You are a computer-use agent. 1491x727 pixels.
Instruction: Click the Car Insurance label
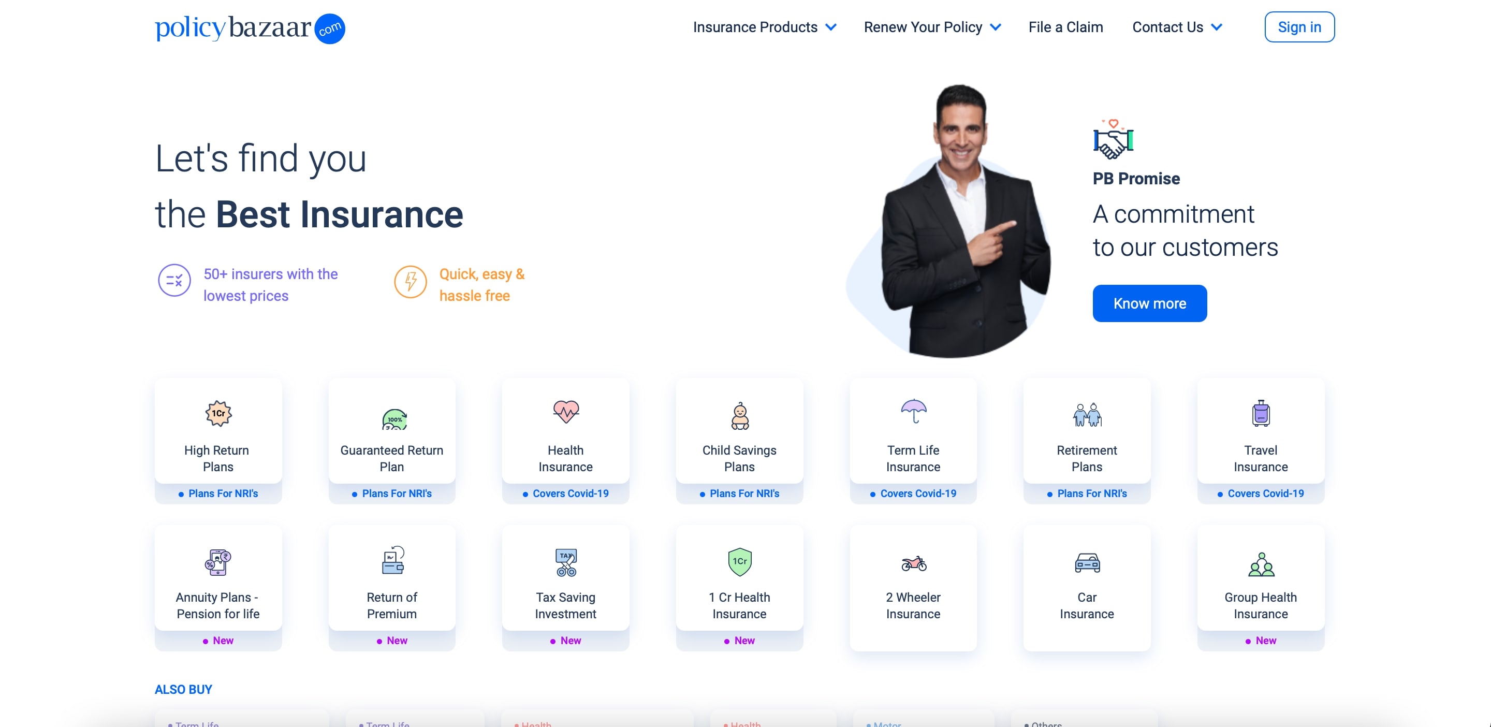click(1087, 605)
